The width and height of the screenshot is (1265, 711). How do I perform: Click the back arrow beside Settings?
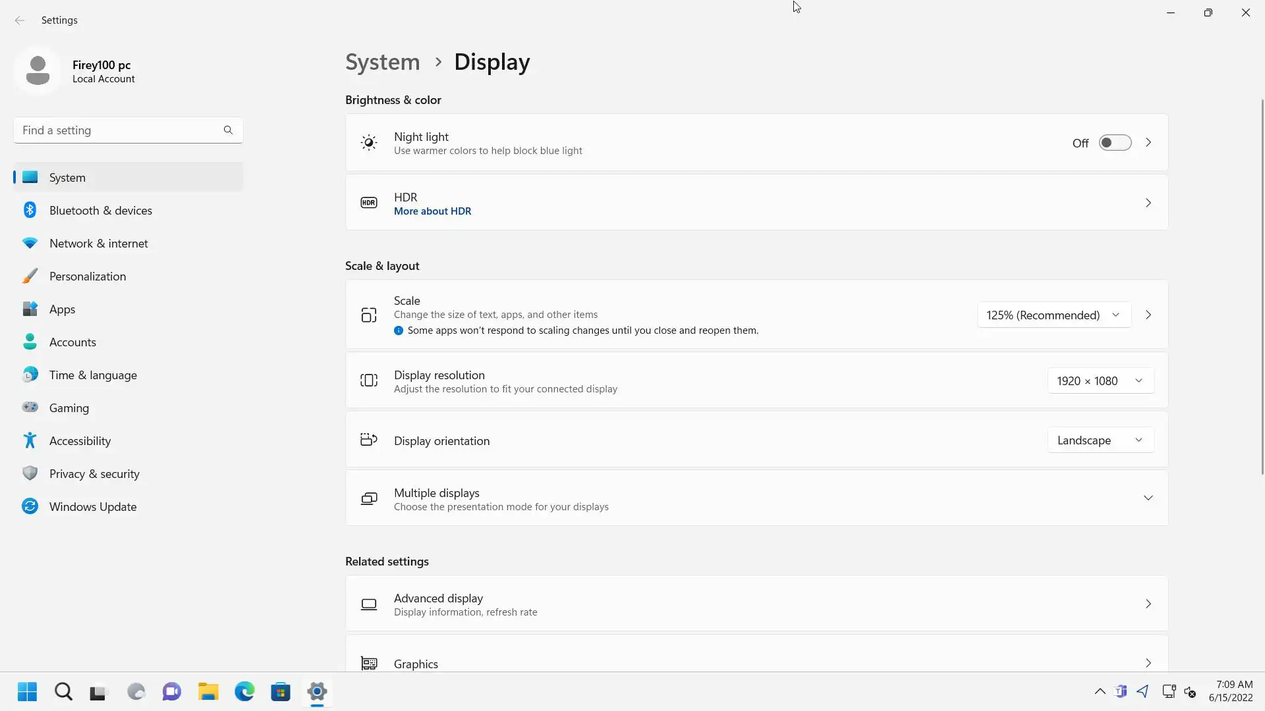[20, 20]
